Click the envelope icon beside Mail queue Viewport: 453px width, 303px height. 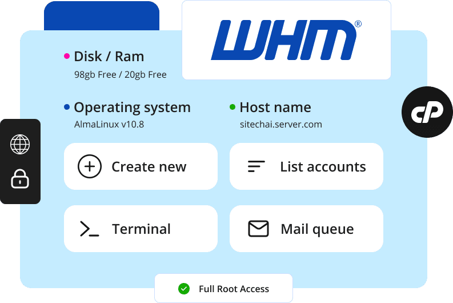pyautogui.click(x=258, y=229)
